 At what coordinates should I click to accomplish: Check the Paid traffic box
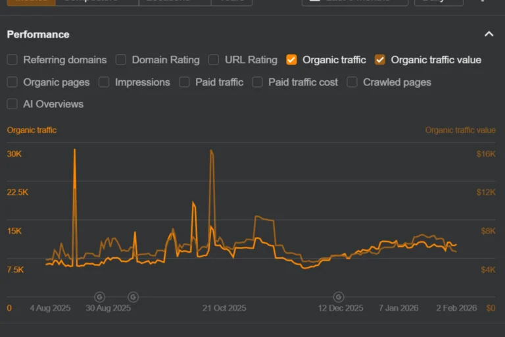(184, 82)
